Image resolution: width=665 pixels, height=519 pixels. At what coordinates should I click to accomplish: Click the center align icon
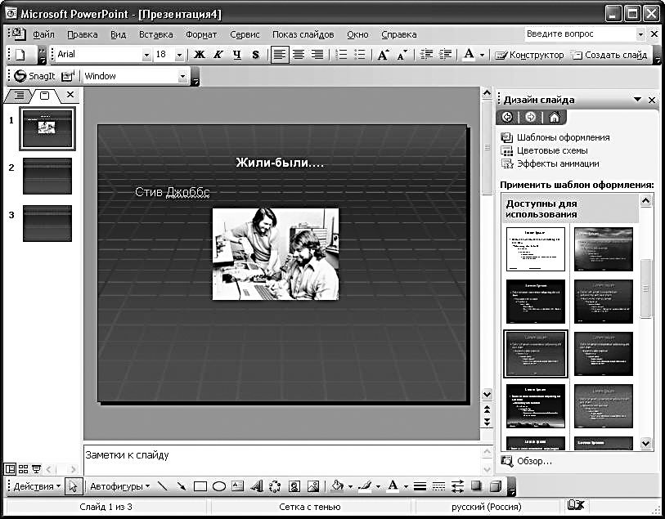(x=299, y=55)
